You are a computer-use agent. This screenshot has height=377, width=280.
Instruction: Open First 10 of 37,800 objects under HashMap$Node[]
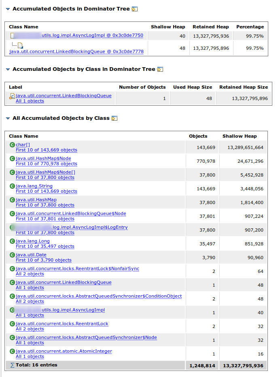(45, 177)
